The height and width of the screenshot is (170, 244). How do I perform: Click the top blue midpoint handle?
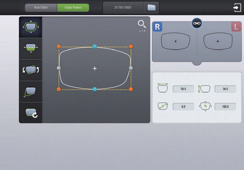[x=94, y=47]
